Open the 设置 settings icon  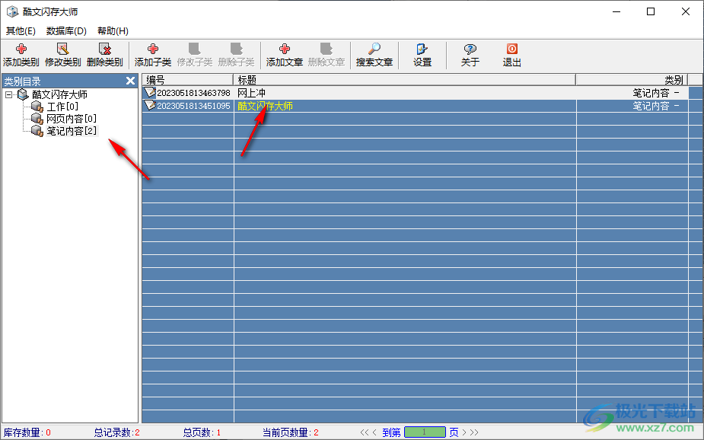(422, 49)
